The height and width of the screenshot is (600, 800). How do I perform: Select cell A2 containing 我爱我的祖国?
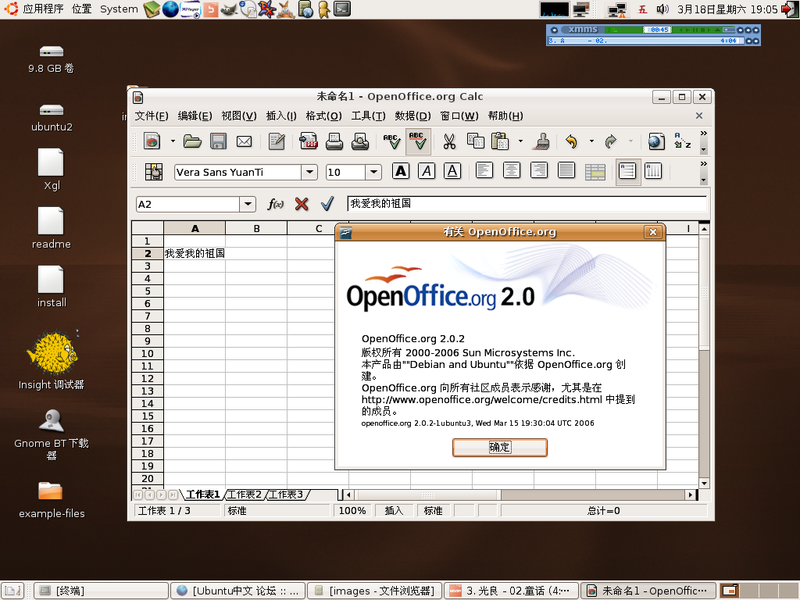point(195,253)
